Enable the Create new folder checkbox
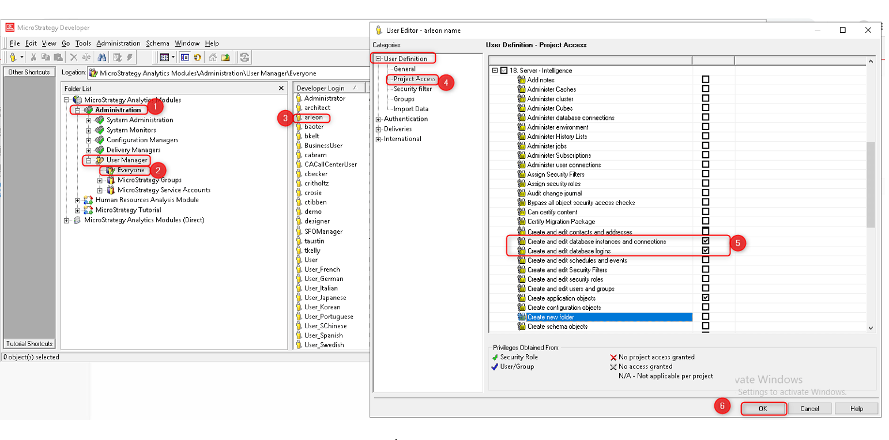889x440 pixels. [705, 317]
